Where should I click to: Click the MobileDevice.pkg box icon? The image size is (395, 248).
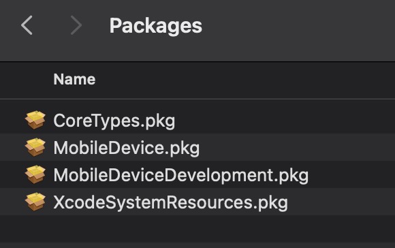(x=35, y=147)
